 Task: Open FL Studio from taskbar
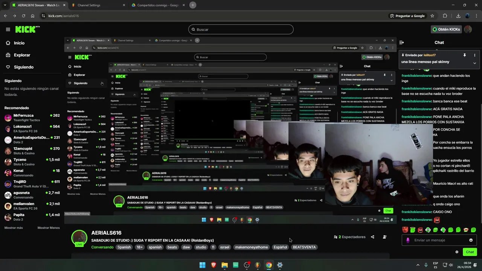coord(258,265)
